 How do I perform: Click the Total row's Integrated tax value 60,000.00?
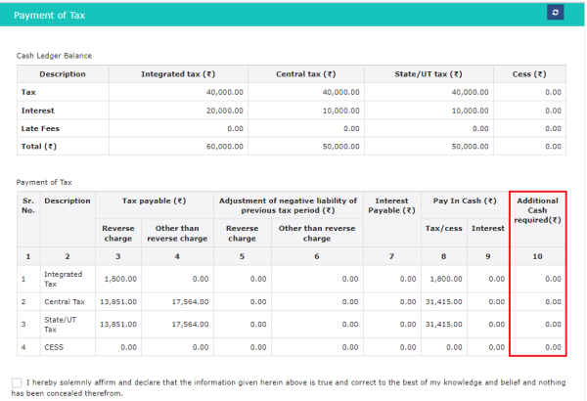coord(222,146)
